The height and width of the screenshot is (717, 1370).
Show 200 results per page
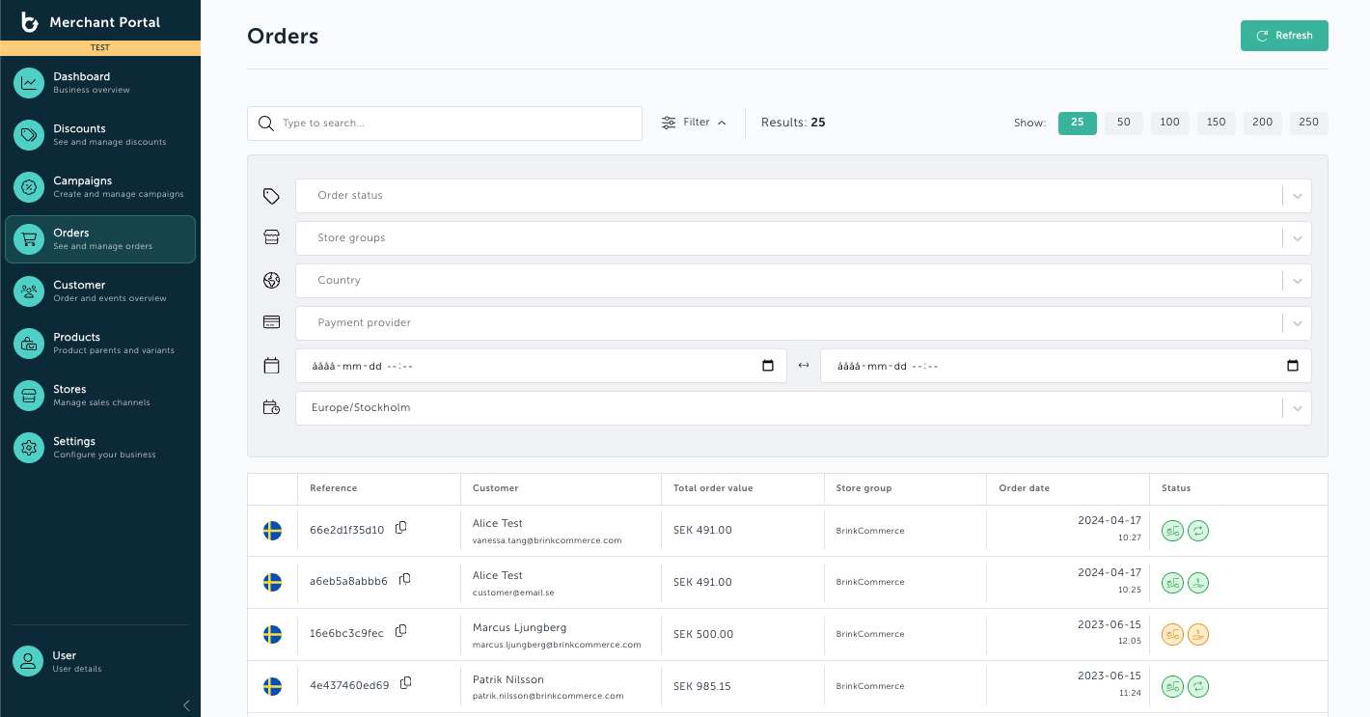(1263, 123)
